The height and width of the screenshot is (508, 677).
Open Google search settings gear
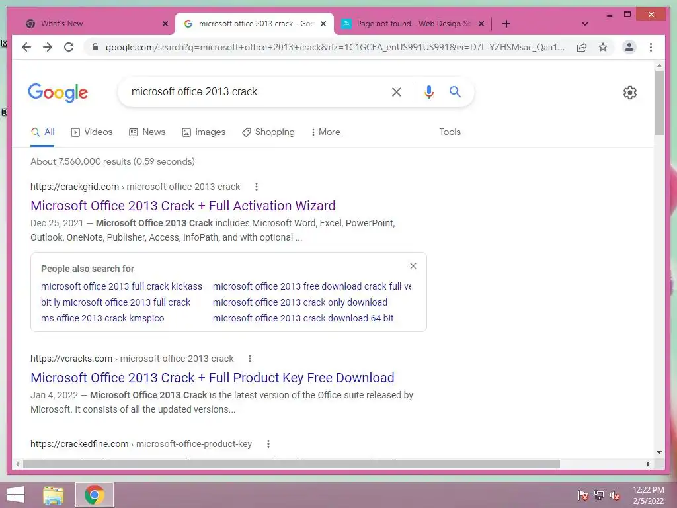click(629, 93)
